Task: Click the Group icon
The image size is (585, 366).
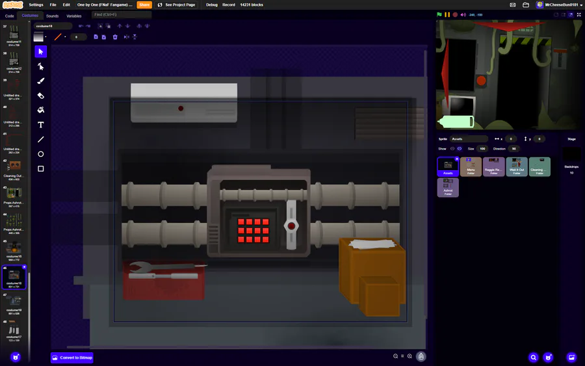Action: click(100, 26)
